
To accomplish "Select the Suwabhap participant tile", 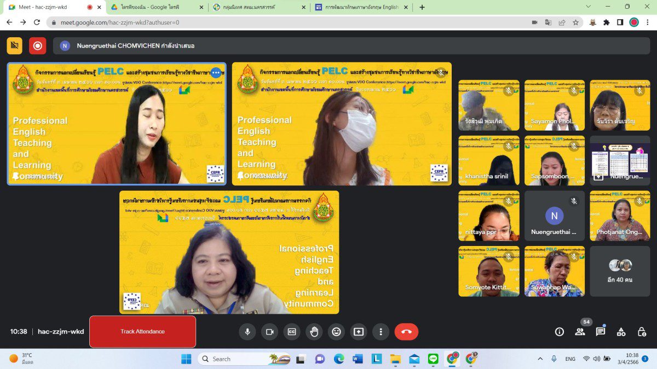I will click(554, 271).
